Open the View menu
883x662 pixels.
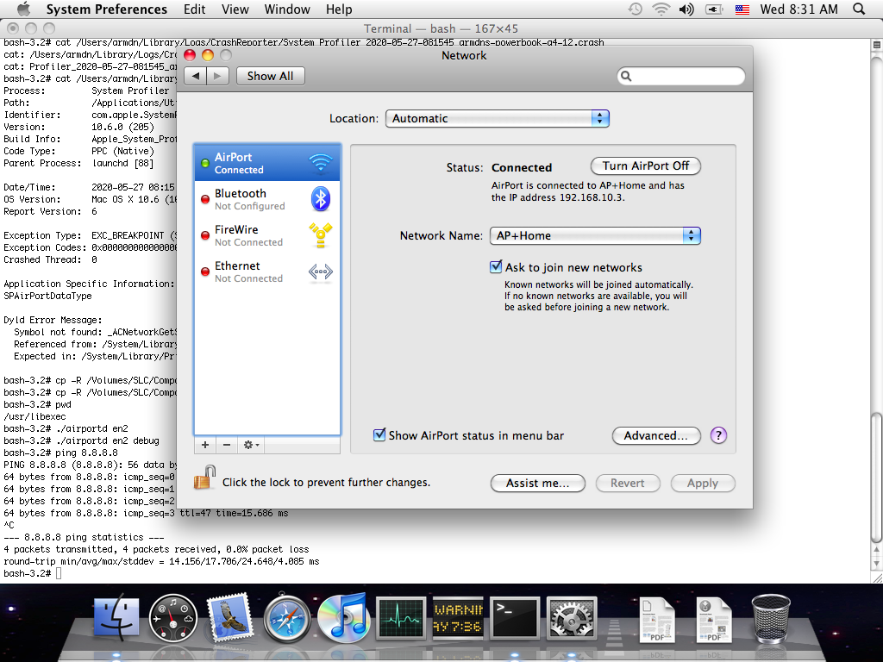(235, 9)
